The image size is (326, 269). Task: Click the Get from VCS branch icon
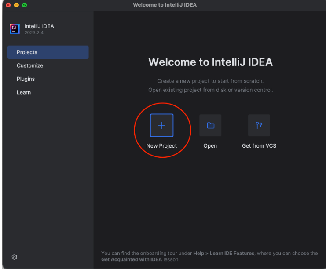[259, 125]
